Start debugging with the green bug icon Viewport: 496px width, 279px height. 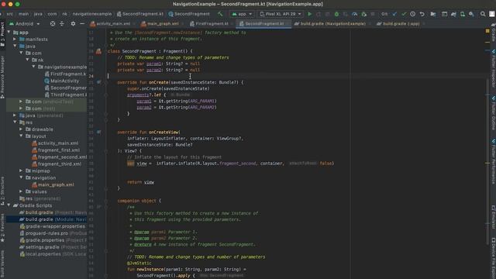coord(336,14)
